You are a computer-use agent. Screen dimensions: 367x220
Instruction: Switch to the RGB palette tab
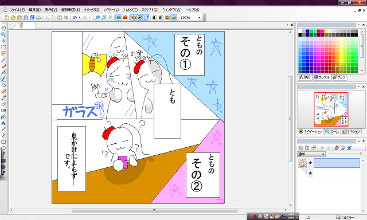click(304, 77)
